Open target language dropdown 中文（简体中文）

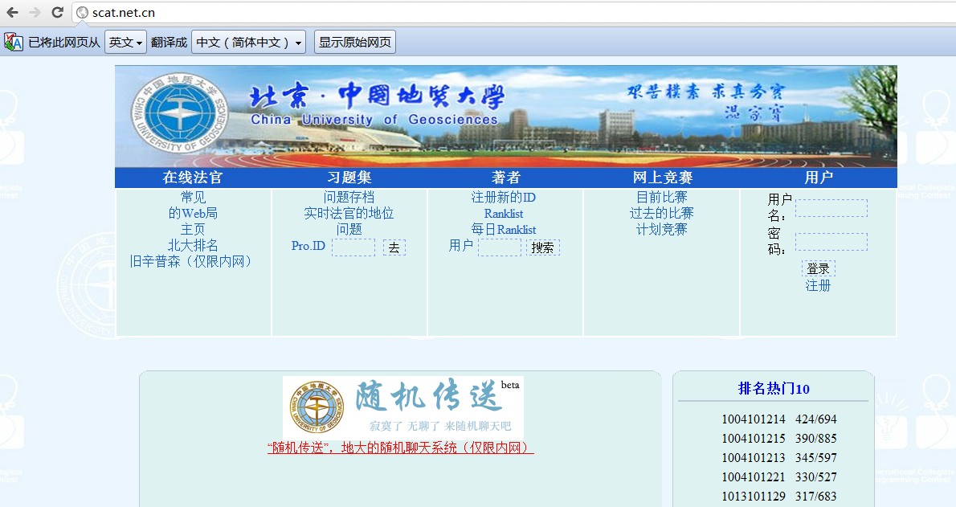248,42
